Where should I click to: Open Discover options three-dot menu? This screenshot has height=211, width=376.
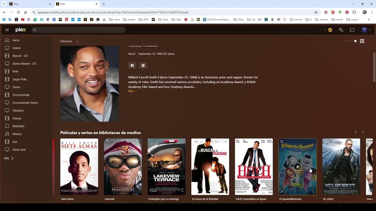click(78, 41)
